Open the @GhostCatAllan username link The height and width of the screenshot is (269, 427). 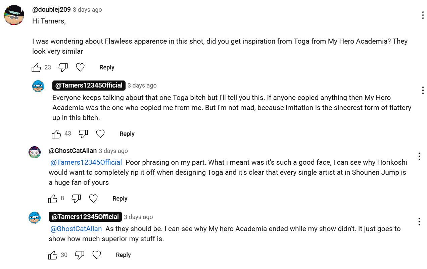pos(73,151)
